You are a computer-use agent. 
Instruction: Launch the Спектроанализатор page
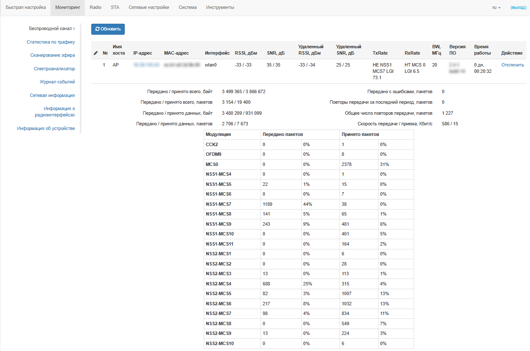point(54,69)
